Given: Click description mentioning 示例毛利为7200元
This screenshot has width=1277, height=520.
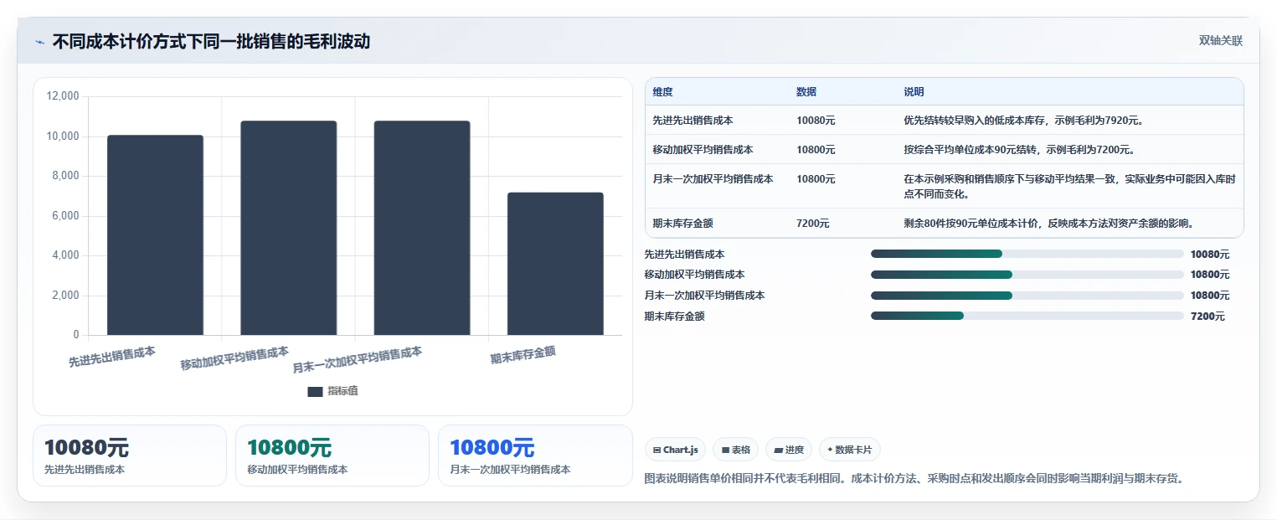Looking at the screenshot, I should [x=1019, y=150].
